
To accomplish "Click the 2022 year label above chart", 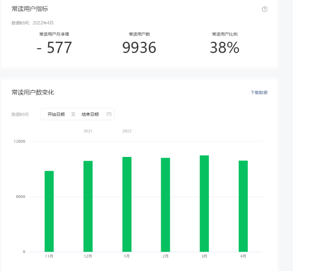I will [127, 131].
